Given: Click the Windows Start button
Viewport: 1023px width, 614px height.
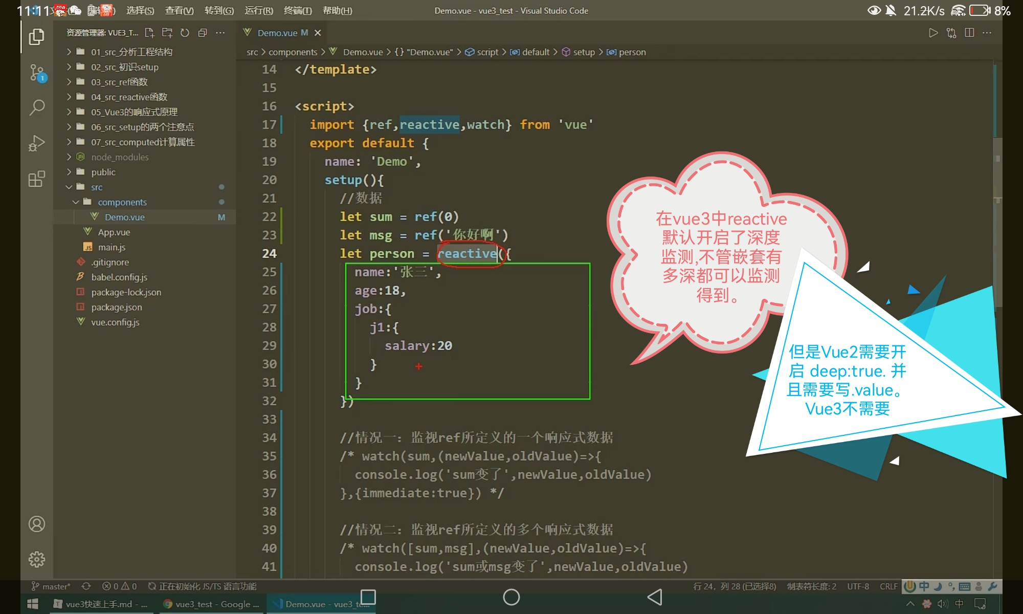Looking at the screenshot, I should 32,604.
